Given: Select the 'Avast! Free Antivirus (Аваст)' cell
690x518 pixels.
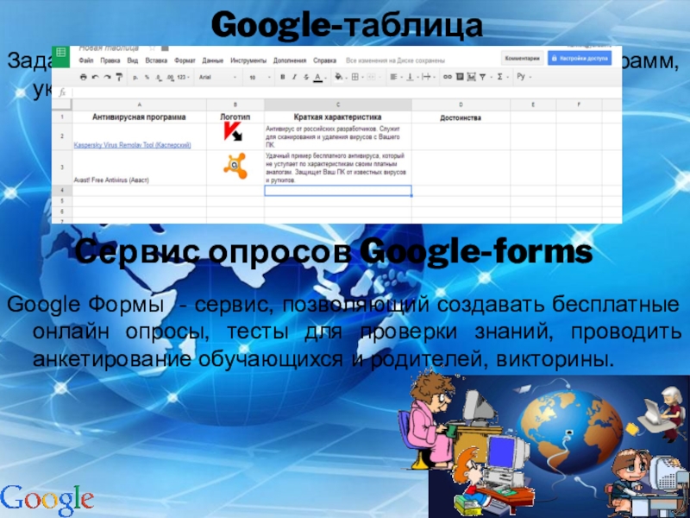Looking at the screenshot, I should tap(139, 167).
